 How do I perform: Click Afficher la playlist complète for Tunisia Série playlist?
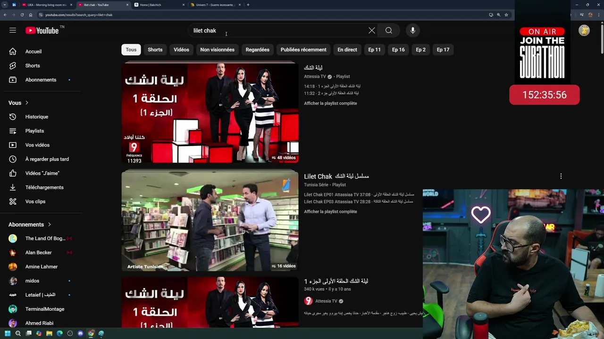click(x=330, y=211)
